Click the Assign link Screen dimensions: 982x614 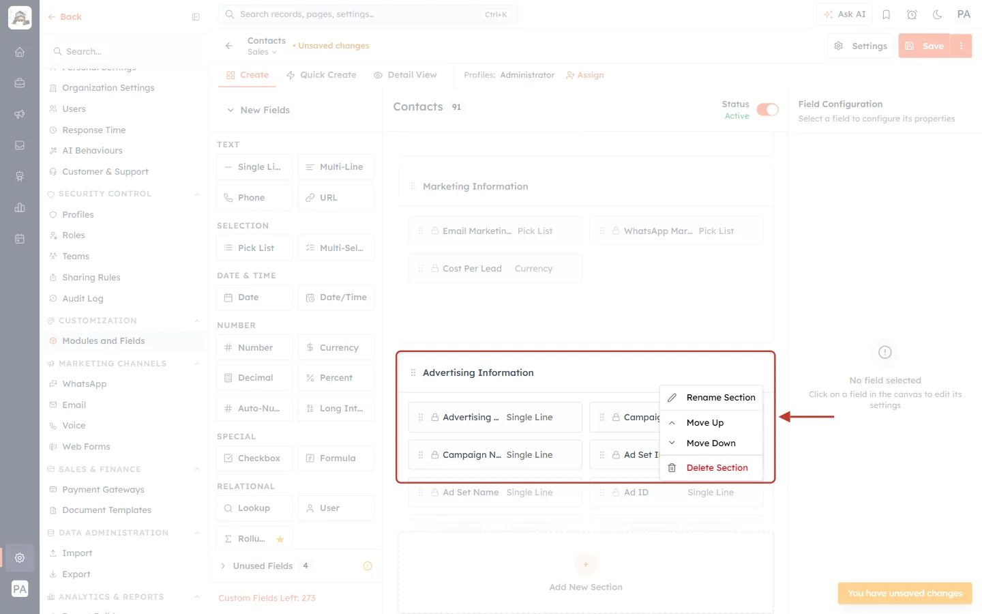point(585,75)
